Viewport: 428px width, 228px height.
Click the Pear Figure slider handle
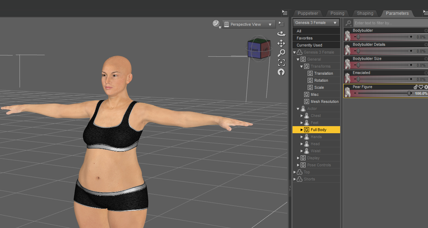tap(409, 93)
